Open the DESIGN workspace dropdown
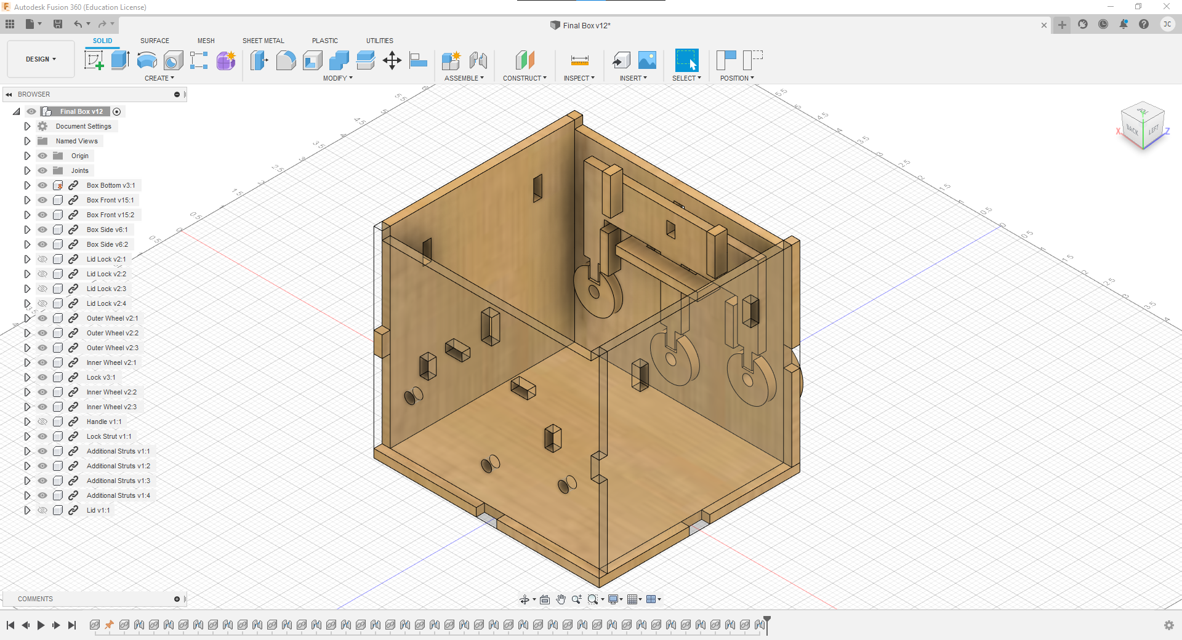1182x640 pixels. pos(40,58)
